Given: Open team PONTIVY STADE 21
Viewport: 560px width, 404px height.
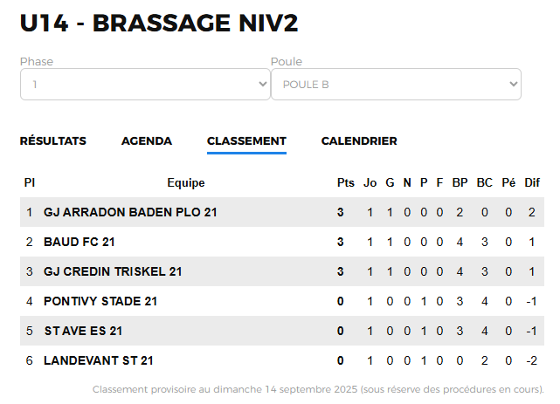Looking at the screenshot, I should (x=100, y=301).
